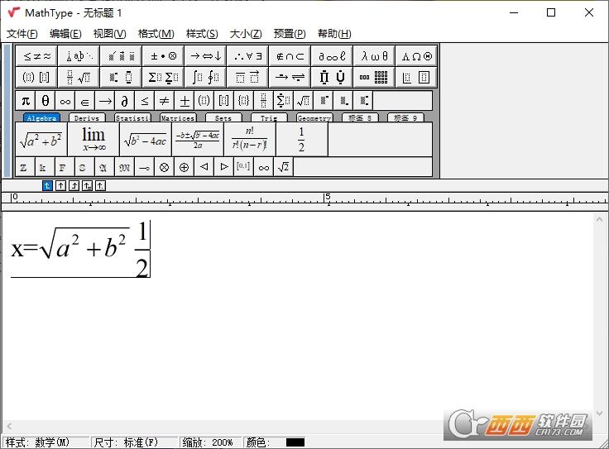Click the black color swatch in status bar
Viewport: 609px width, 449px height.
pyautogui.click(x=295, y=442)
